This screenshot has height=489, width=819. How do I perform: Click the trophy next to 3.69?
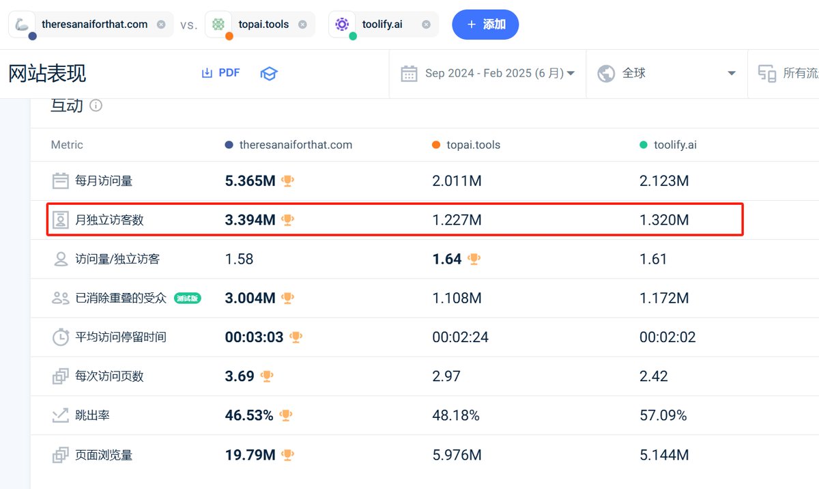267,376
